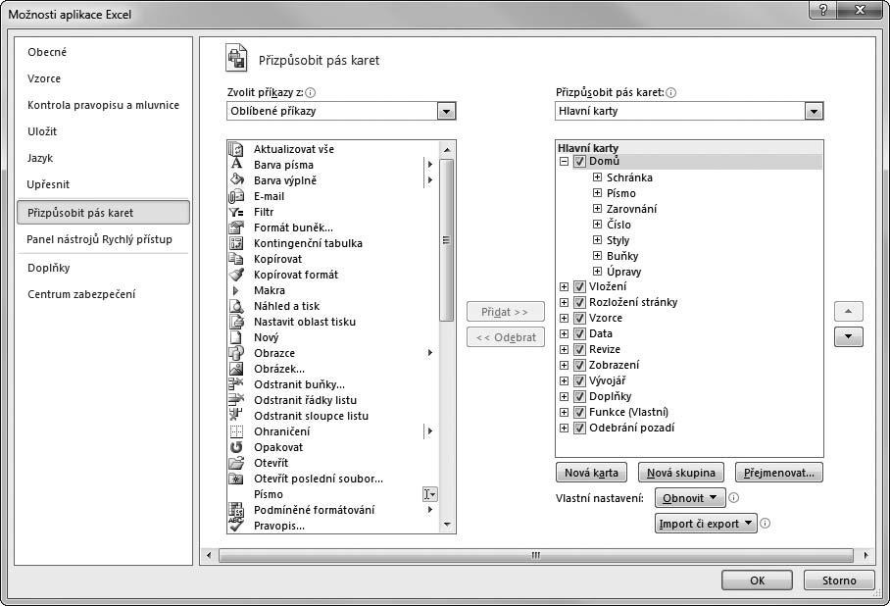Open the Centrum zabezpečení category
Viewport: 890px width, 606px height.
click(x=81, y=294)
